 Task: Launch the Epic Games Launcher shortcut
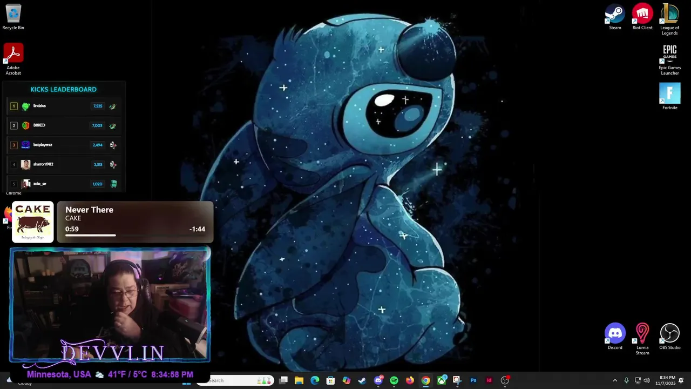coord(670,59)
